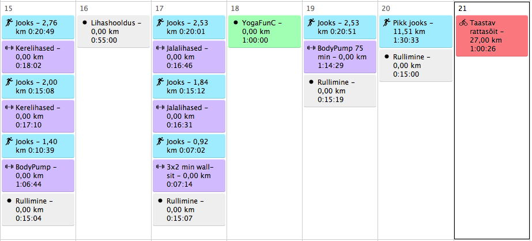Screen dimensions: 532x241
Task: Click dumbbell icon on BodyPump 75 min entry
Action: point(312,48)
